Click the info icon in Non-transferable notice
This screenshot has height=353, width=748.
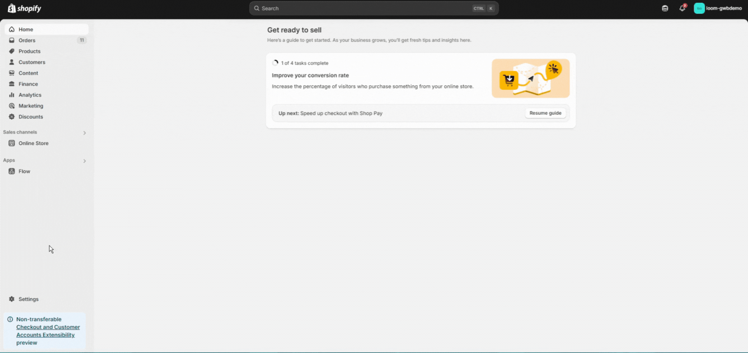tap(10, 319)
